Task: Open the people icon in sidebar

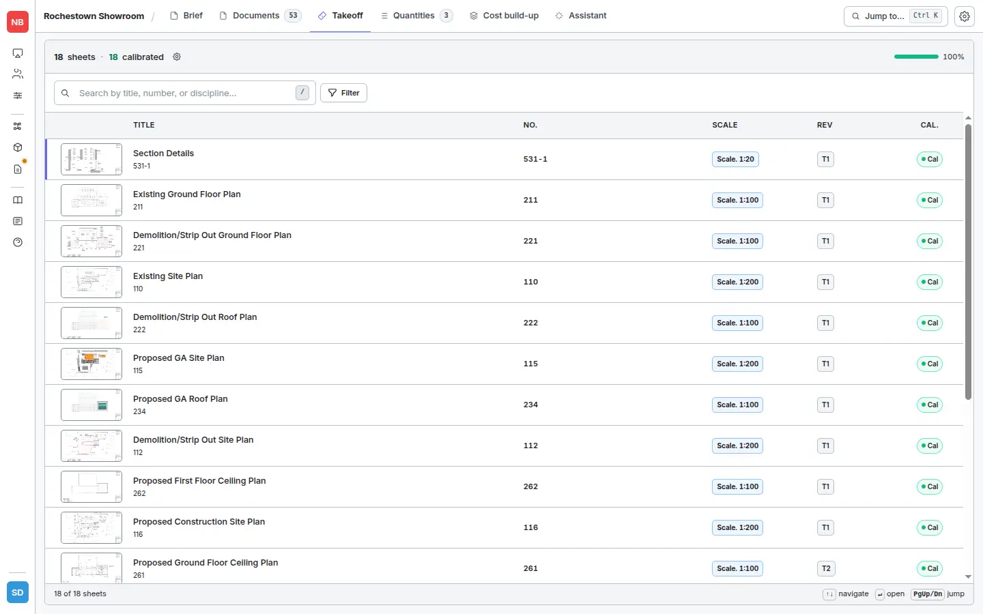Action: point(18,74)
